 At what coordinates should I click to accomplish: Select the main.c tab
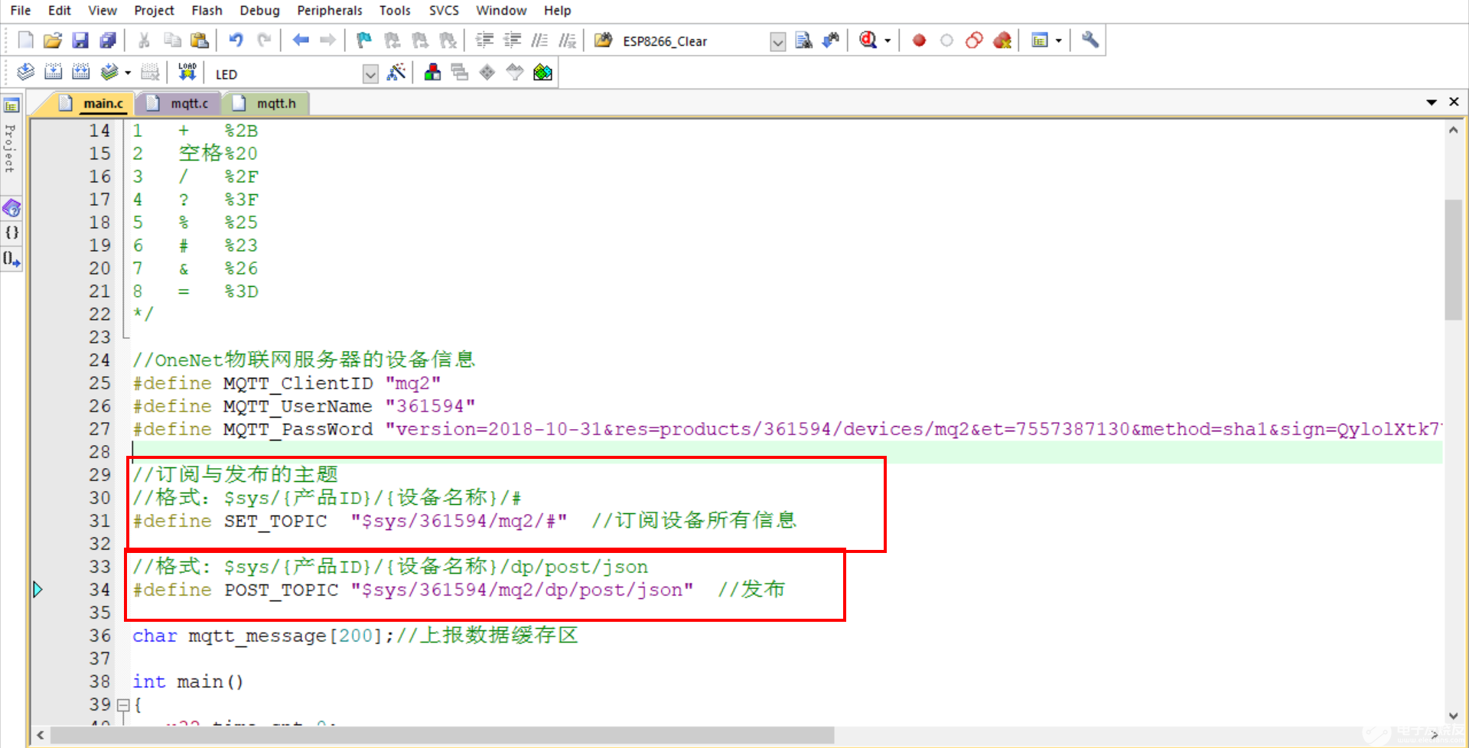pos(95,103)
